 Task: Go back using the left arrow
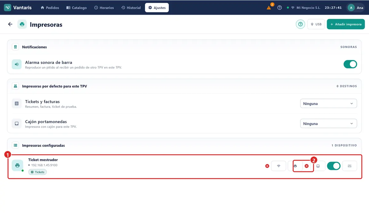point(10,24)
